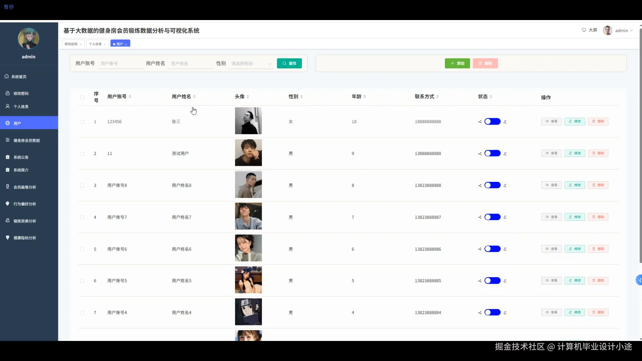This screenshot has height=361, width=642.
Task: Click the 用户账号 search input field
Action: (120, 63)
